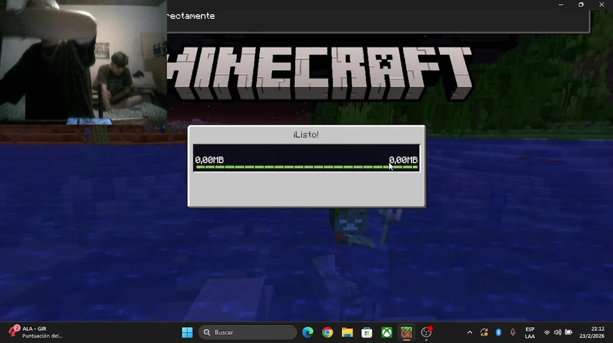Open Google Chrome from the taskbar

point(328,332)
